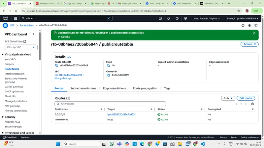Click the AWS top search box
The image size is (264, 148).
[66, 18]
